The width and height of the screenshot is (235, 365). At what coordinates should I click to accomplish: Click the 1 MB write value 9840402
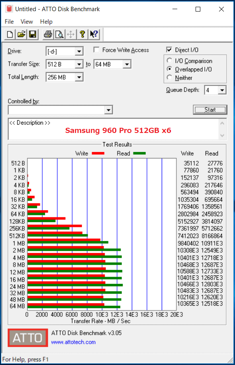coord(188,243)
